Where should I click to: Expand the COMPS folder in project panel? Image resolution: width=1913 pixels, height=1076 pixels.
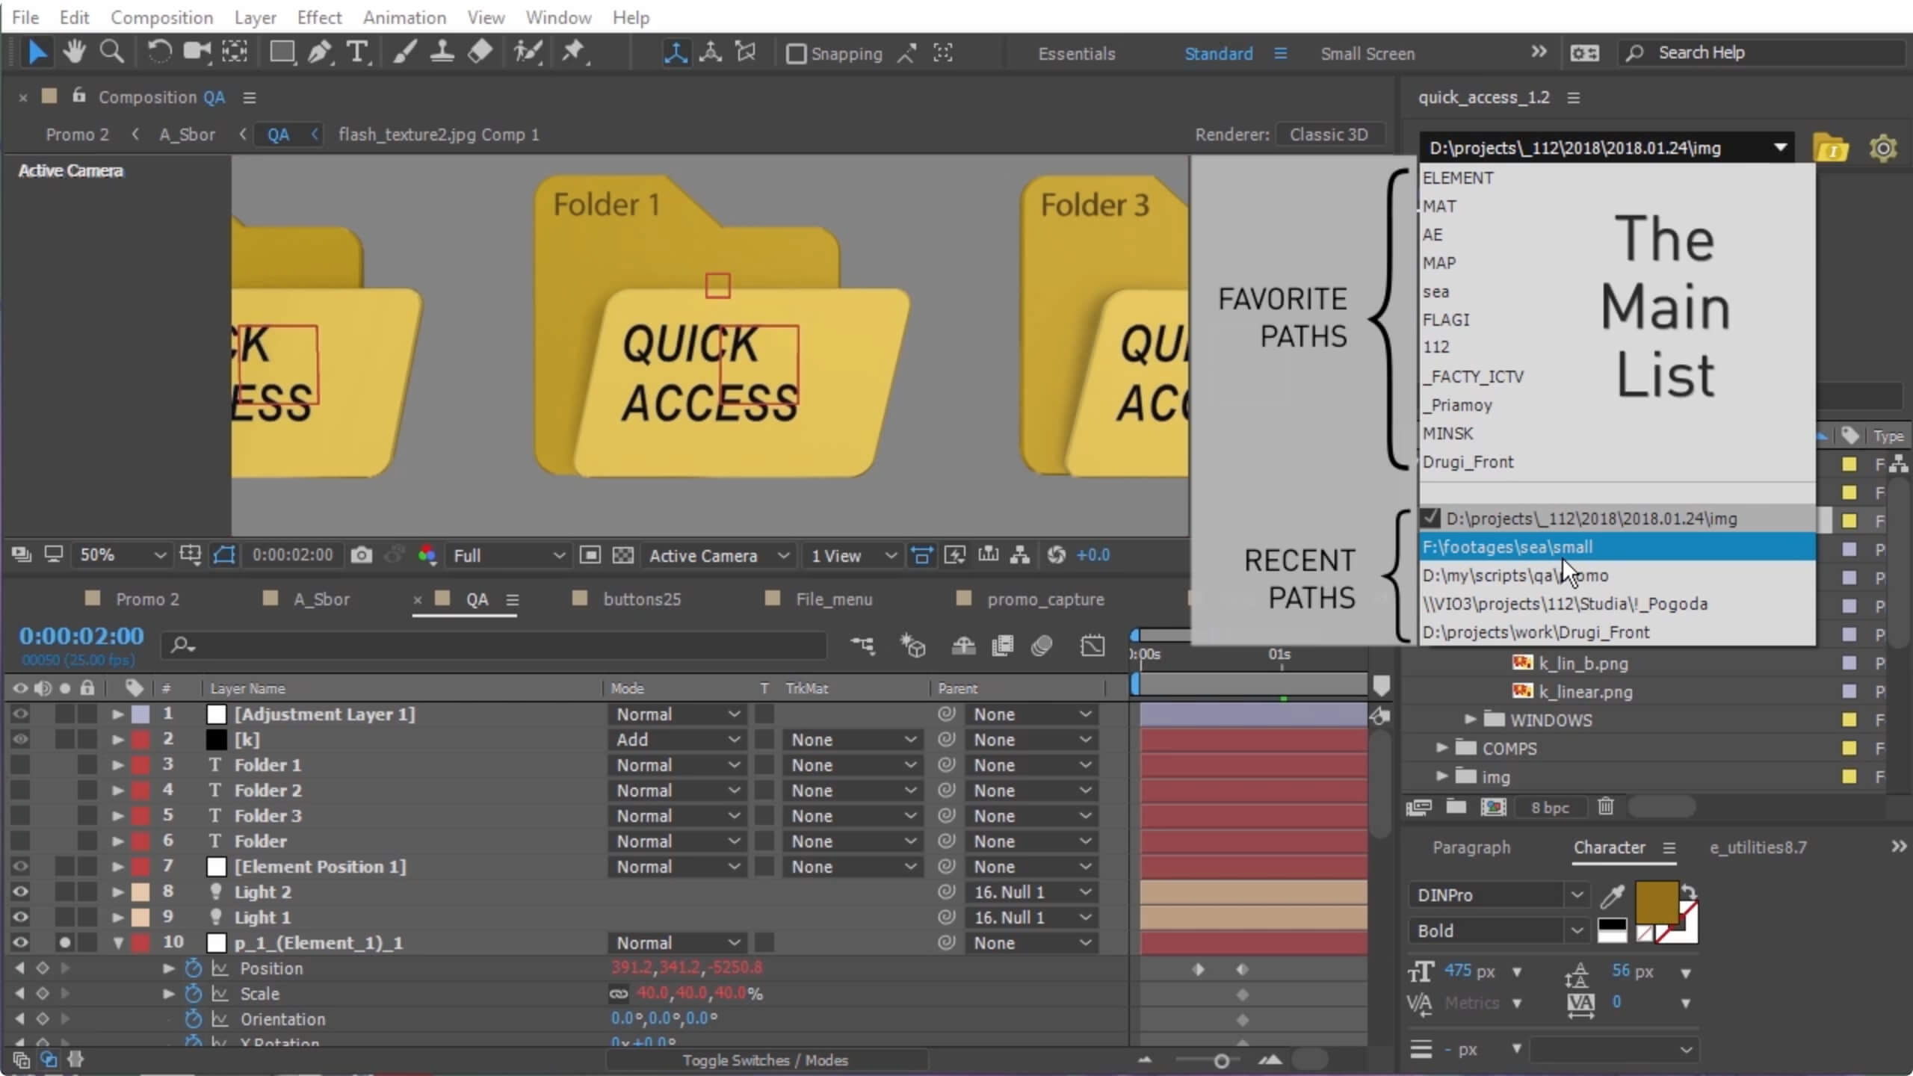[x=1441, y=748]
